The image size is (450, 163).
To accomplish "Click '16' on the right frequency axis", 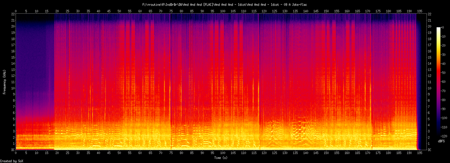I will tap(430, 51).
